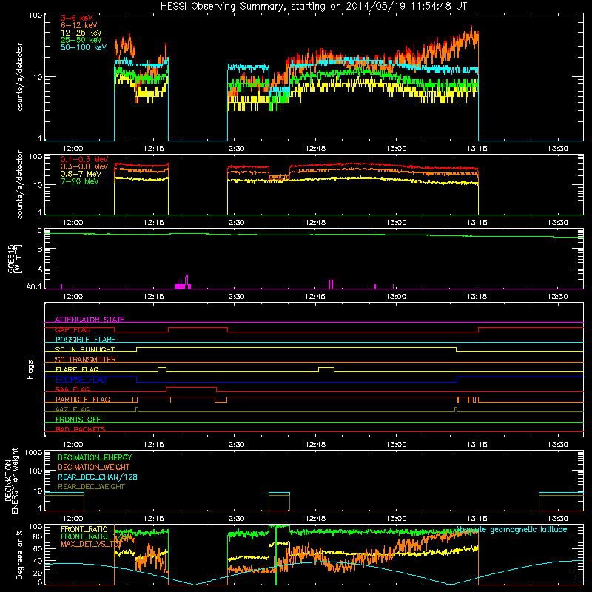Select the Degrees or % axis label
Image resolution: width=592 pixels, height=592 pixels.
[20, 554]
